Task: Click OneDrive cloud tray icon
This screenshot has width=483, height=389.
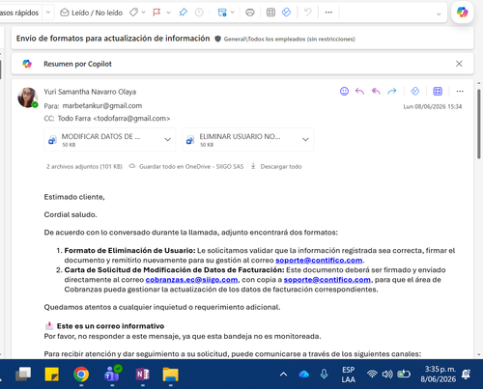Action: tap(303, 375)
